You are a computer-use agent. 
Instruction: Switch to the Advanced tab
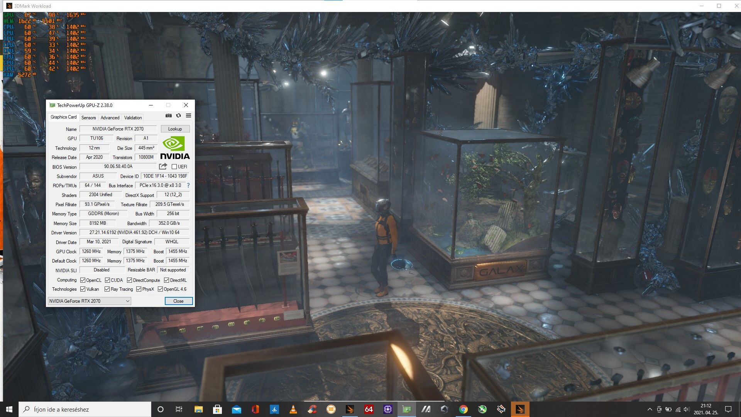coord(110,118)
